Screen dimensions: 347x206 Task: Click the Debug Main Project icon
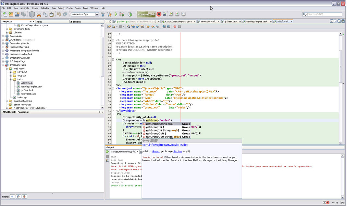(121, 15)
